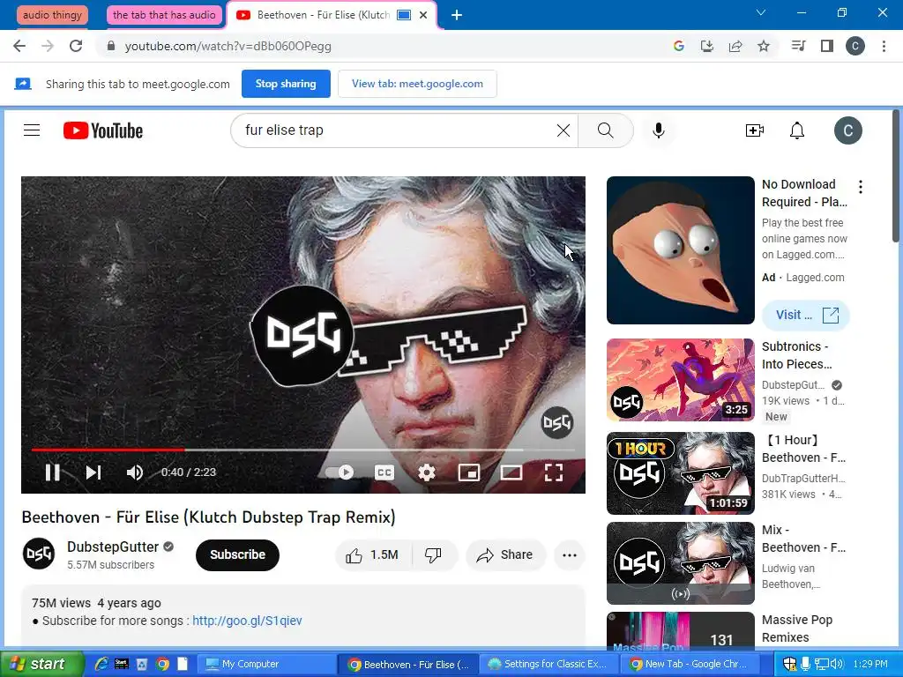Click install/download page icon in address bar
This screenshot has width=903, height=677.
[x=707, y=46]
